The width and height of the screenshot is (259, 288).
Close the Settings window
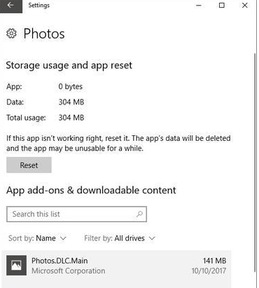[x=245, y=6]
